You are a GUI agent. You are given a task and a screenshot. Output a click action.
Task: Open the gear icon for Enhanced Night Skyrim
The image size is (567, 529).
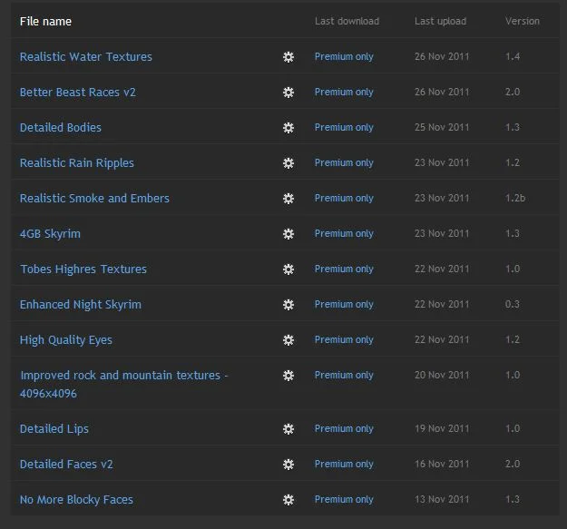tap(288, 305)
